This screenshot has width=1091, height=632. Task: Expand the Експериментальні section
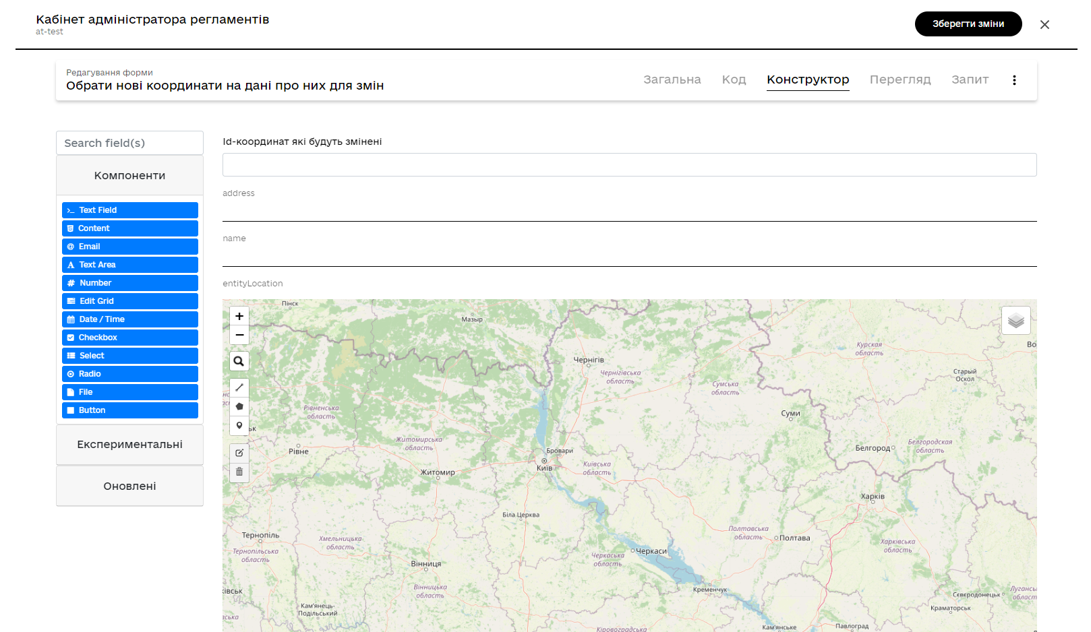129,445
